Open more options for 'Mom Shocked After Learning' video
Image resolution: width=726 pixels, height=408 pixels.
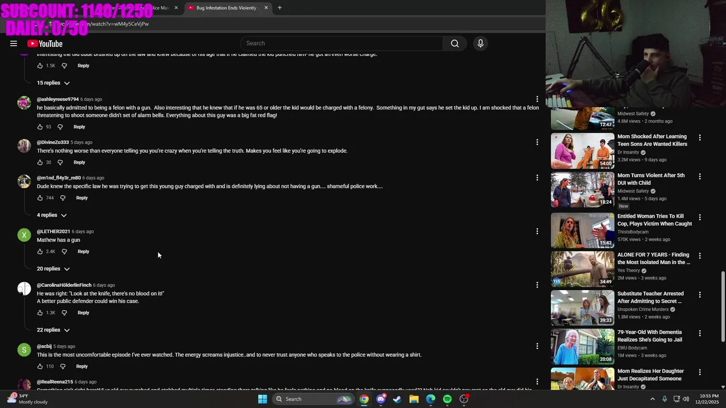[700, 138]
